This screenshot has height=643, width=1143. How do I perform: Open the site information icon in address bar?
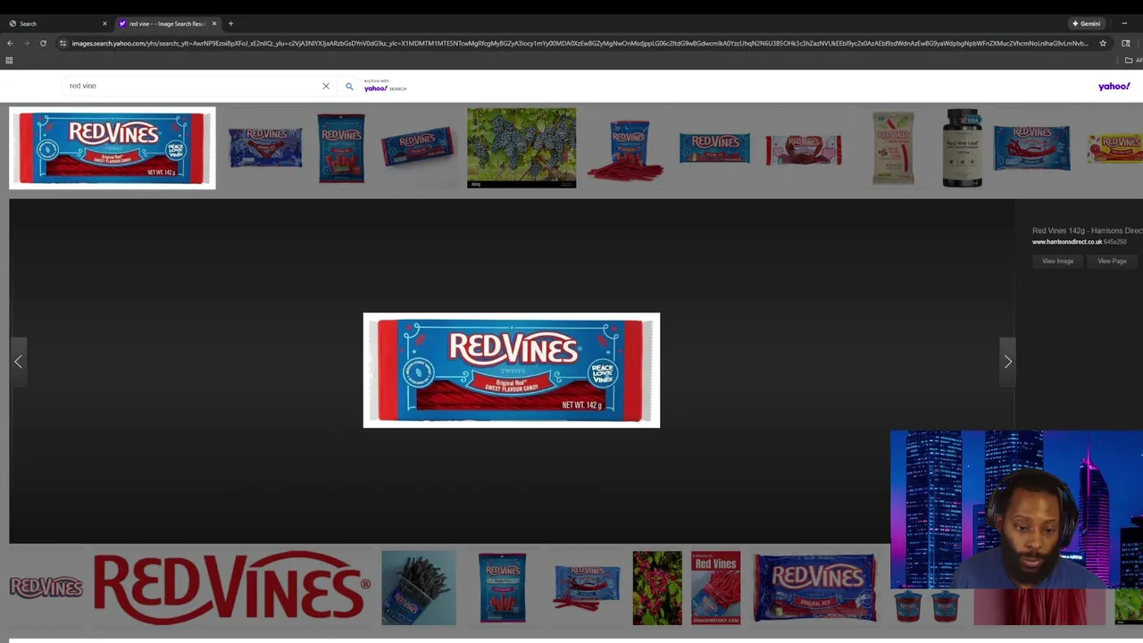[63, 43]
